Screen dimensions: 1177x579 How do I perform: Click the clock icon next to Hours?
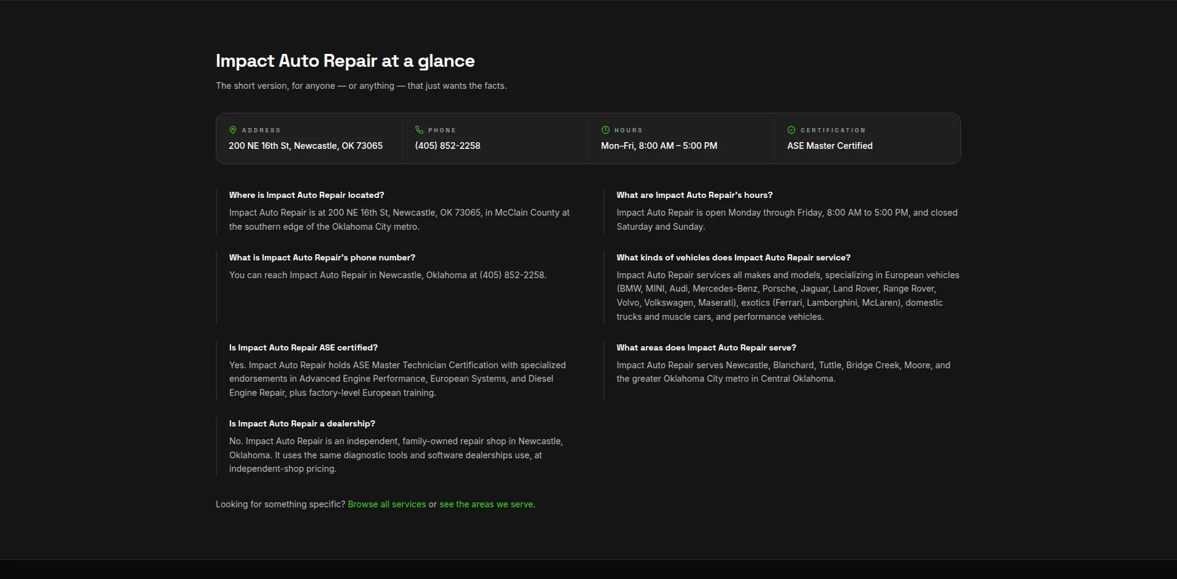(x=606, y=130)
